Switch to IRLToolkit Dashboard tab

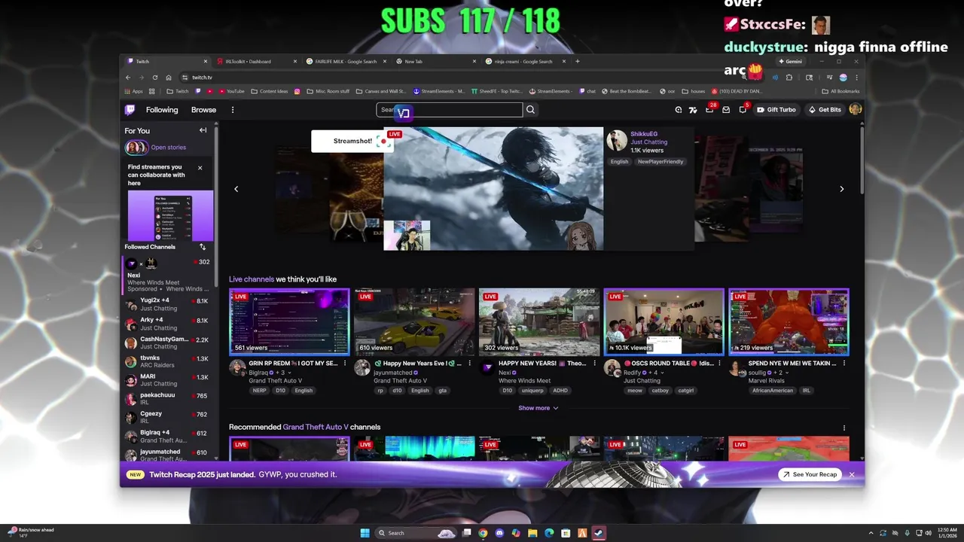click(x=256, y=61)
